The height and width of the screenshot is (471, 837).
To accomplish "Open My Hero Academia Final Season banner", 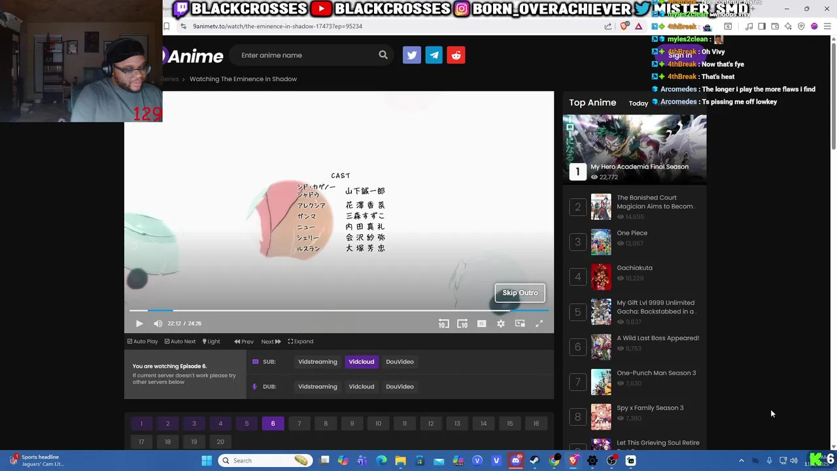I will point(635,149).
